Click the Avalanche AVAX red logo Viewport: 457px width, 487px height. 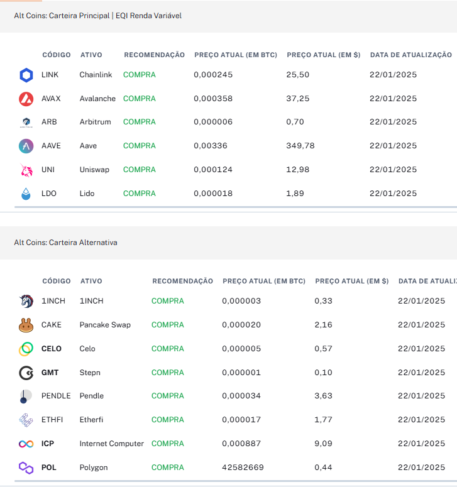coord(26,99)
